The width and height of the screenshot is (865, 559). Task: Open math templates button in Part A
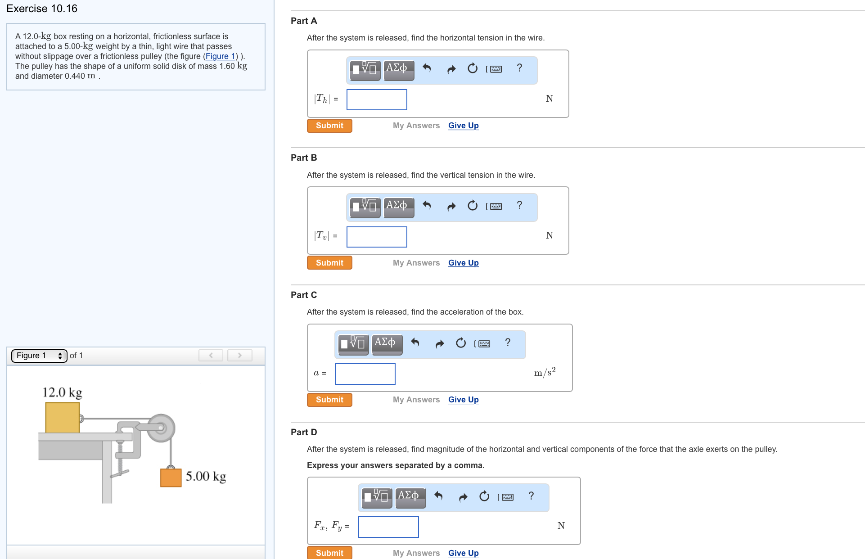365,70
